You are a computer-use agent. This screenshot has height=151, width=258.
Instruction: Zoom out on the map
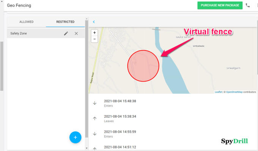tap(95, 39)
